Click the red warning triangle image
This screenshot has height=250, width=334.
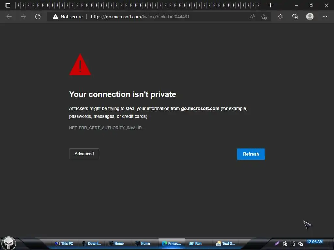point(80,64)
